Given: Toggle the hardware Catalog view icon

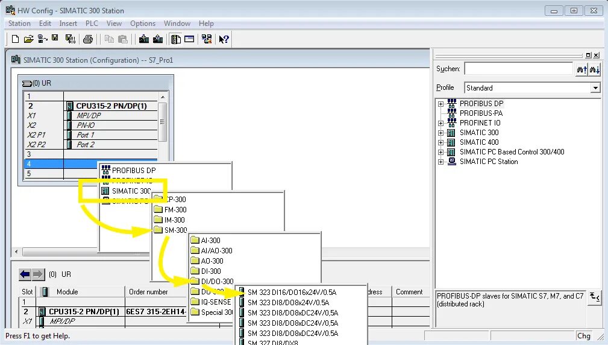Looking at the screenshot, I should [x=176, y=39].
